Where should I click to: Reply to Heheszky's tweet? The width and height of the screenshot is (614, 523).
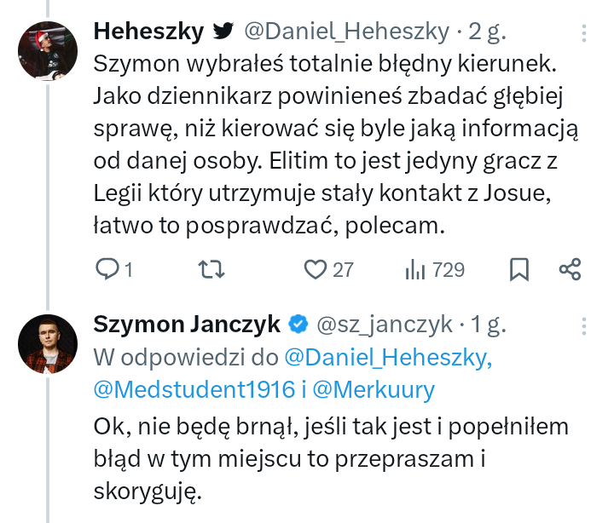107,270
